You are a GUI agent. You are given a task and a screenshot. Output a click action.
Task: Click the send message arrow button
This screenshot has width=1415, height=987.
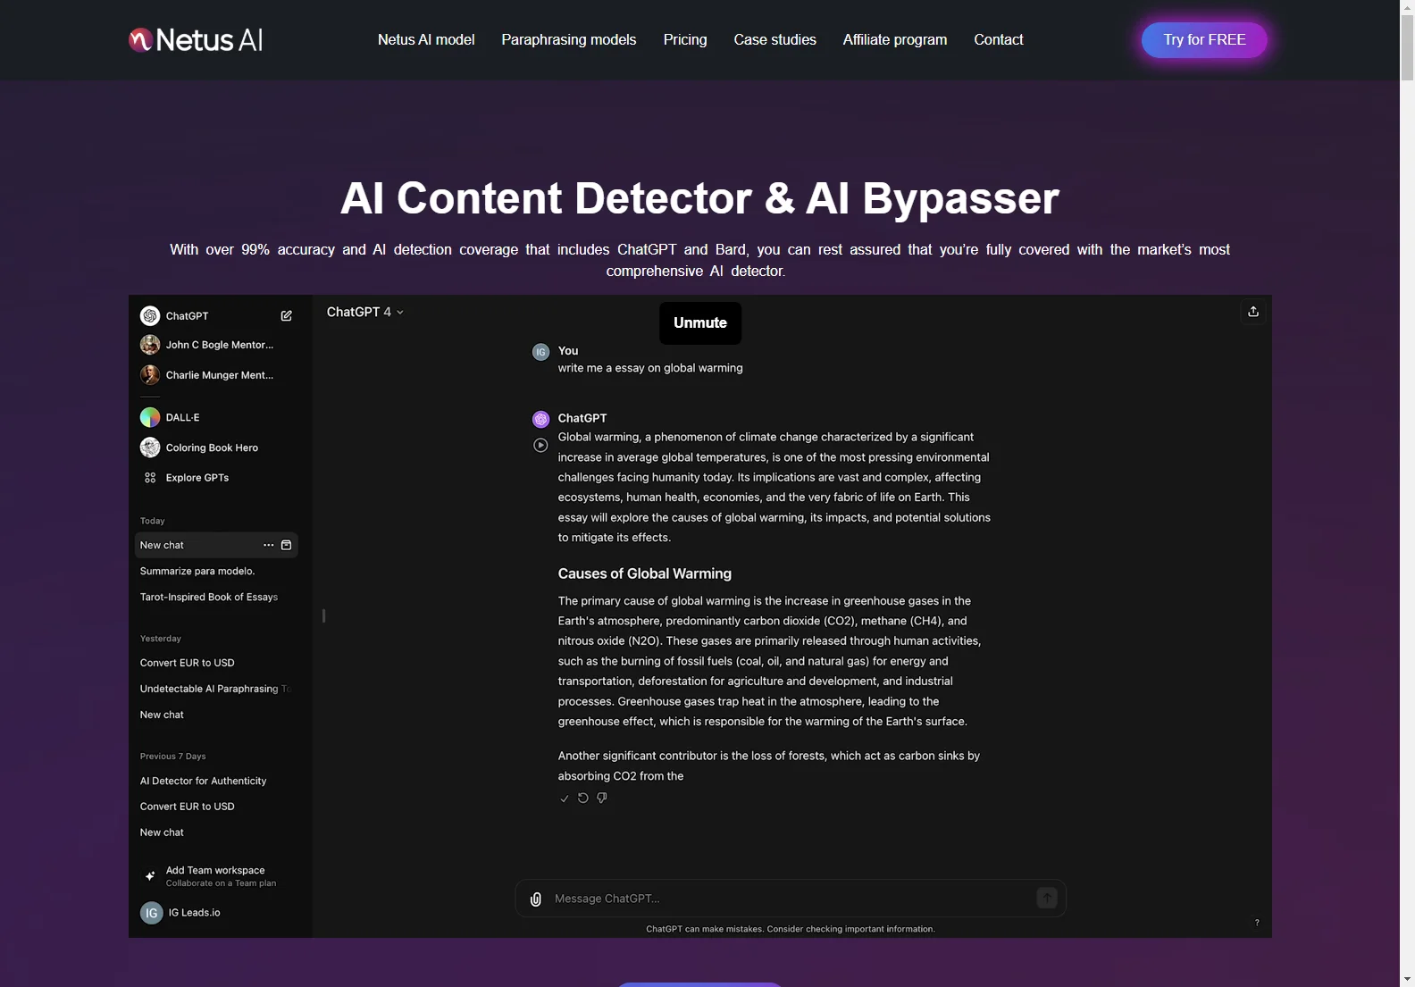[x=1047, y=898]
